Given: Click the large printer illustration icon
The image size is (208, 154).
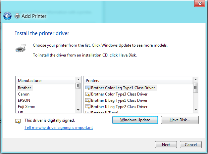Looking at the screenshot, I should [x=21, y=48].
